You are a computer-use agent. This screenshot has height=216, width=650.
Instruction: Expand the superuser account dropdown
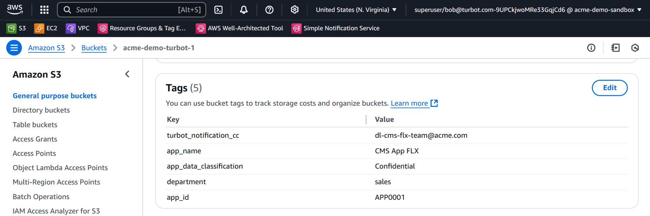pyautogui.click(x=528, y=10)
